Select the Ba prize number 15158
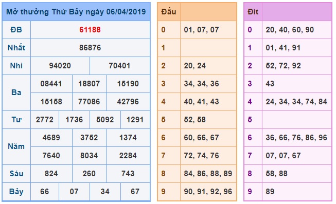The image size is (336, 204). [51, 102]
